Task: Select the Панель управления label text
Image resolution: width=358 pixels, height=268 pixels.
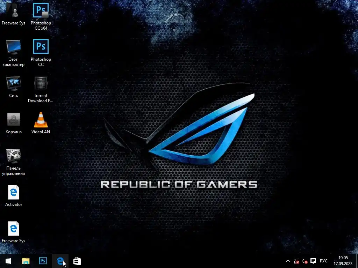Action: pyautogui.click(x=14, y=171)
